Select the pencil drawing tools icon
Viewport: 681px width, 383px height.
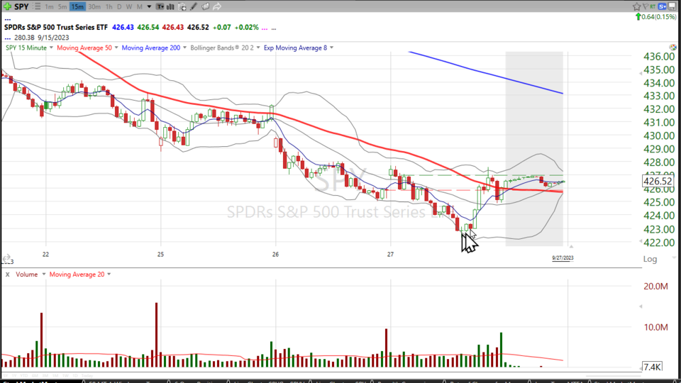pos(194,6)
